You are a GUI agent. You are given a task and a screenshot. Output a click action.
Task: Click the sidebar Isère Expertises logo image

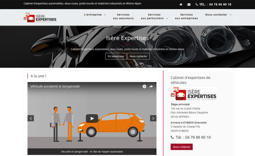click(x=193, y=94)
